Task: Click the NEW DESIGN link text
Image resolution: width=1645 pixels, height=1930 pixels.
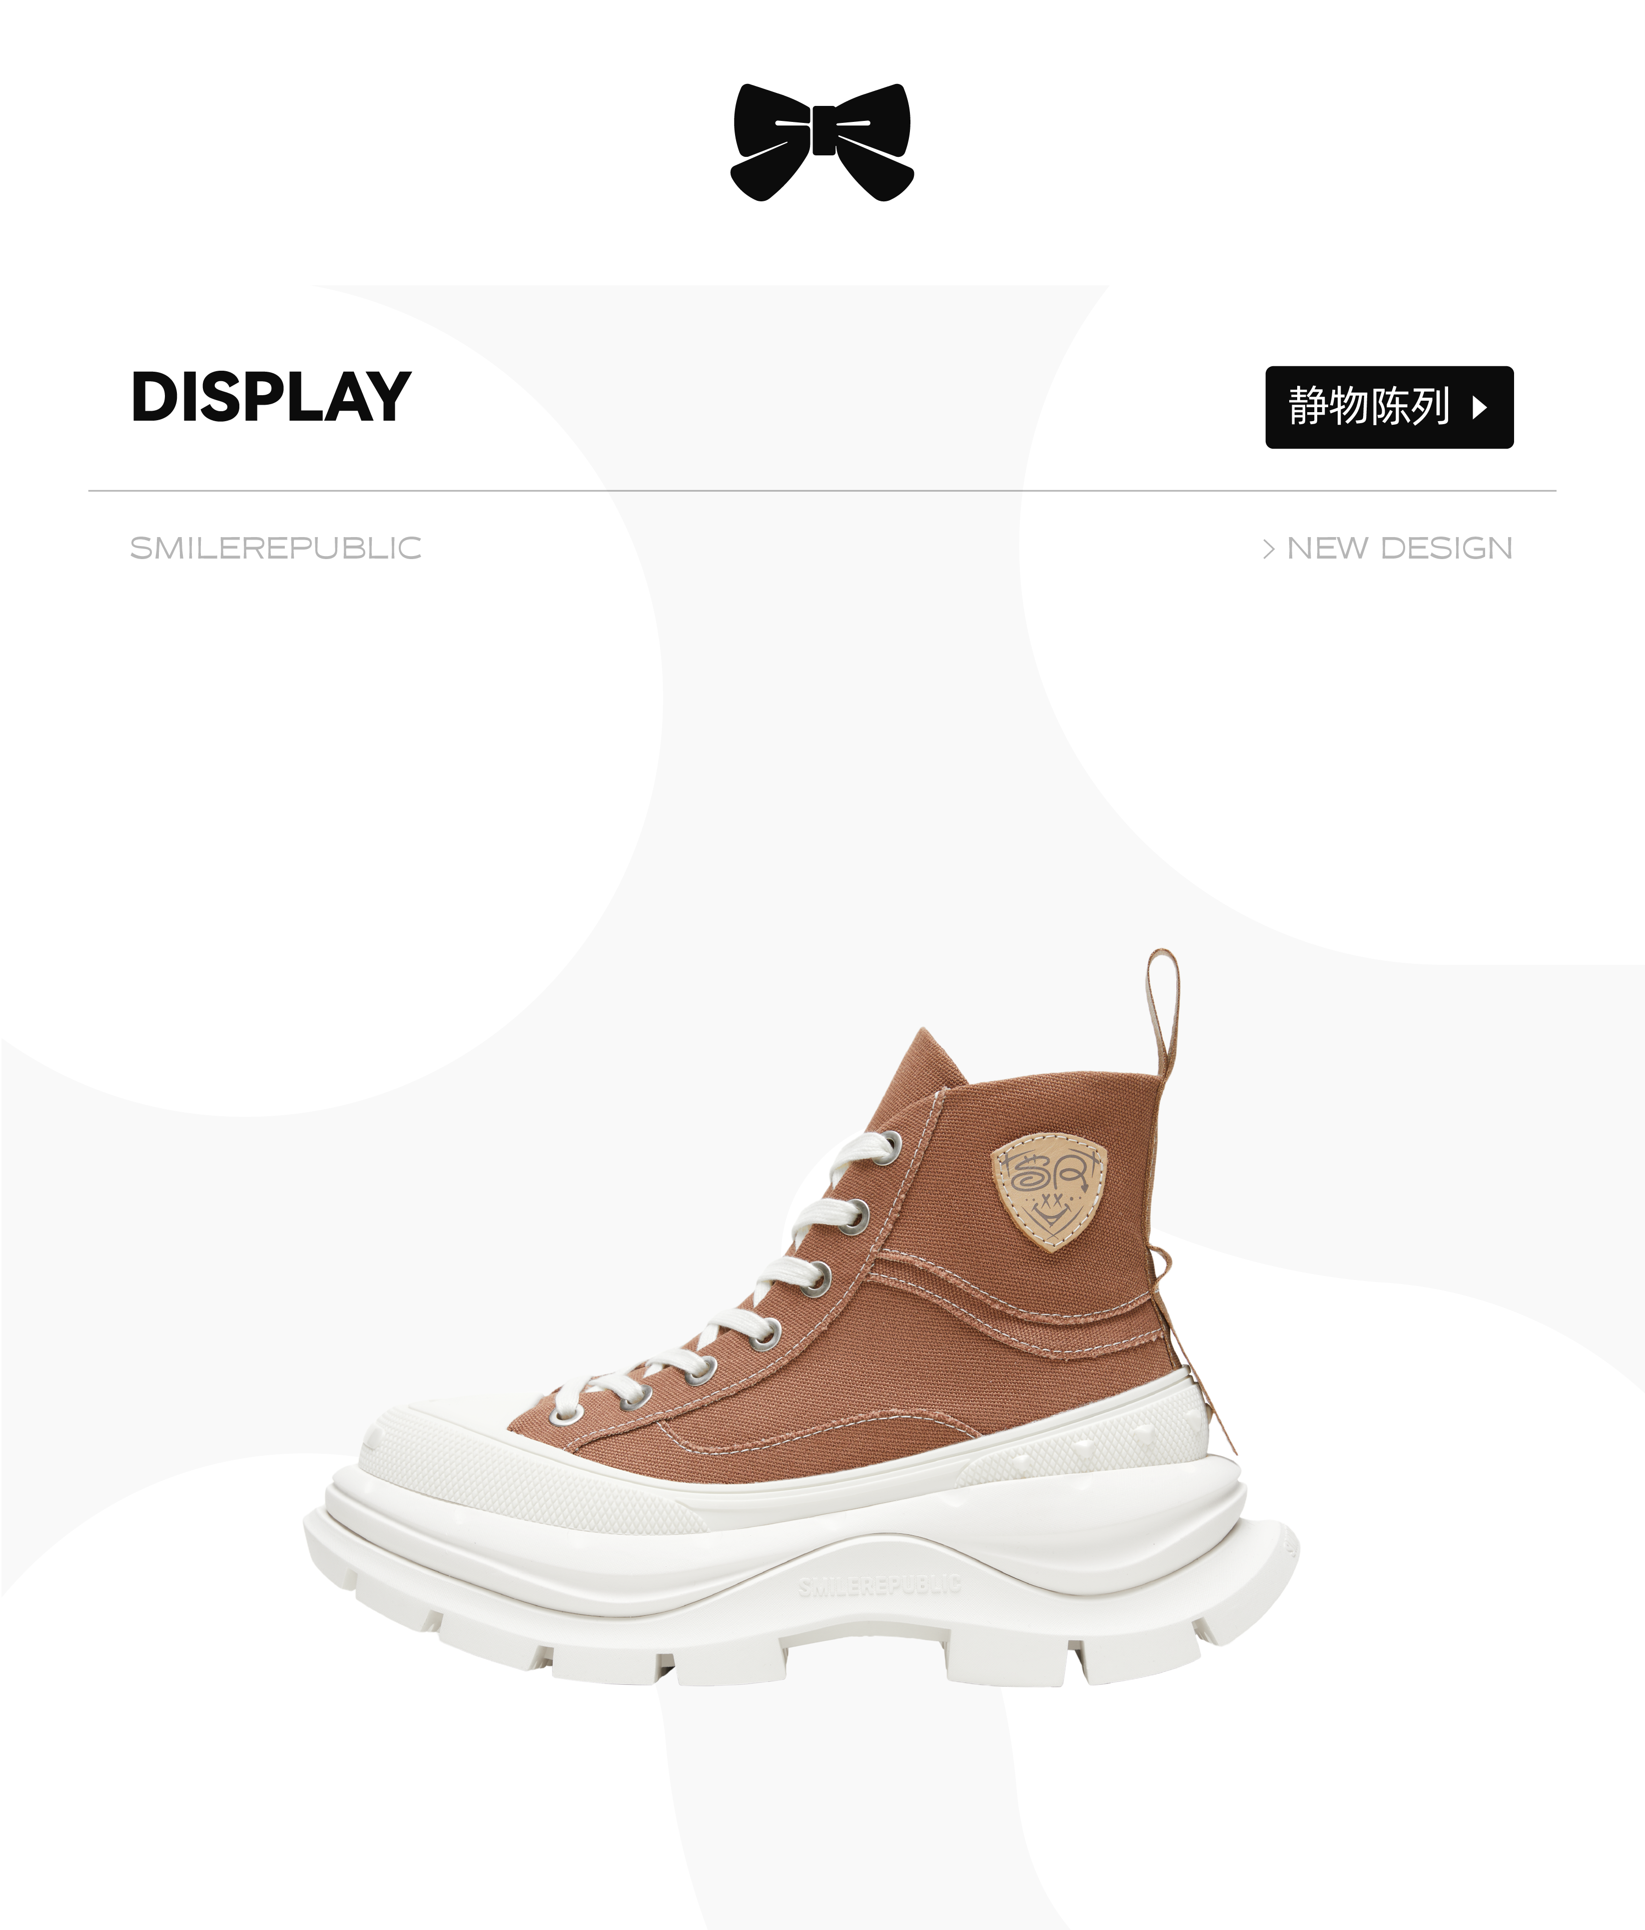Action: click(1399, 548)
